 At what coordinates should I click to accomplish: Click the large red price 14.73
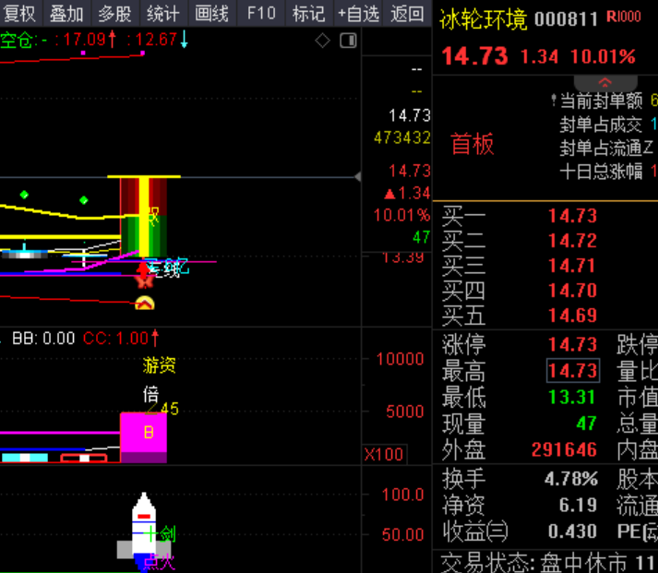(475, 56)
